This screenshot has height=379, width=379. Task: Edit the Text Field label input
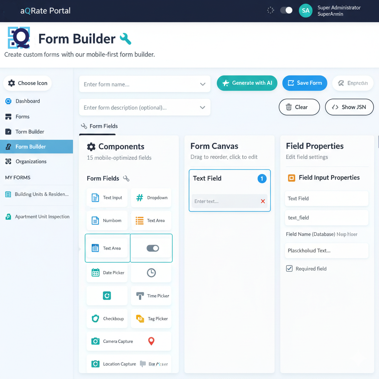point(326,198)
